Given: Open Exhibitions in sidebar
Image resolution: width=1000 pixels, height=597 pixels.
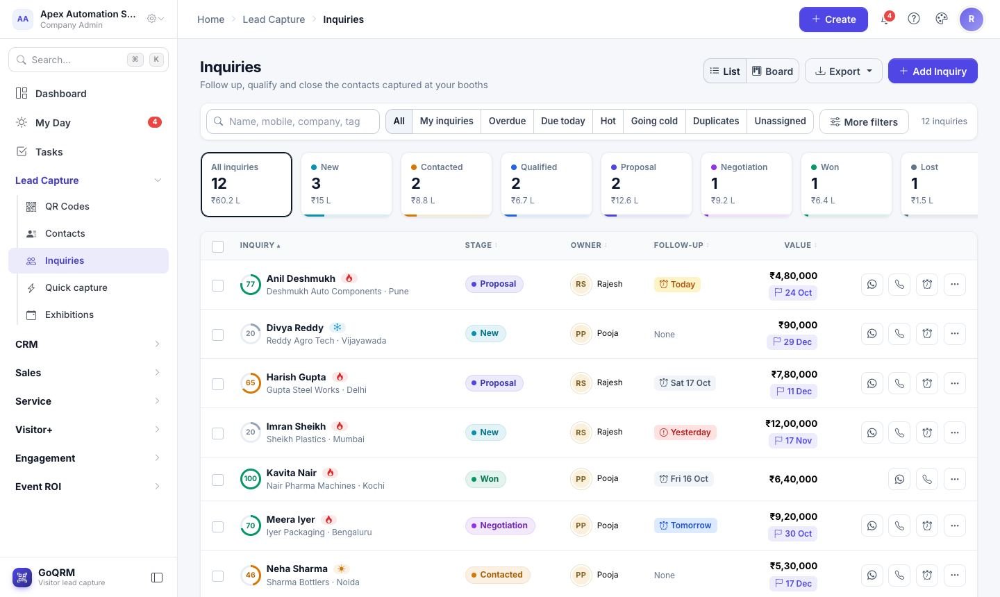Looking at the screenshot, I should tap(88, 314).
